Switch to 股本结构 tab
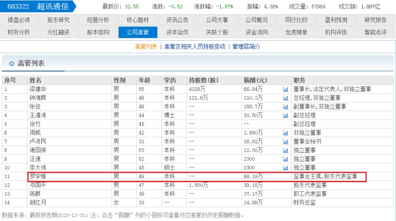 (x=98, y=32)
